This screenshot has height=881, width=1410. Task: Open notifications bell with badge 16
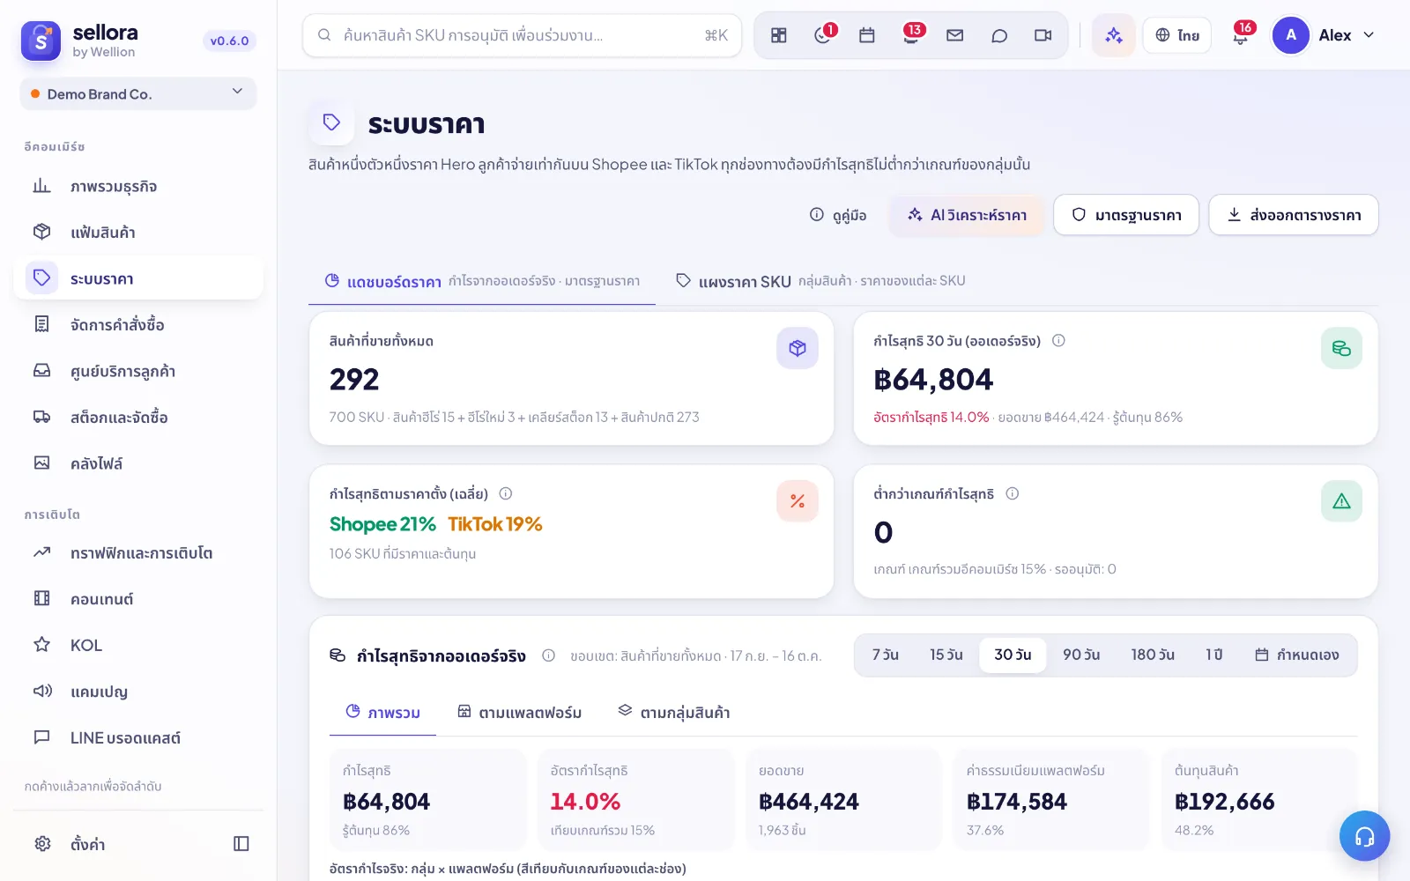[x=1241, y=35]
